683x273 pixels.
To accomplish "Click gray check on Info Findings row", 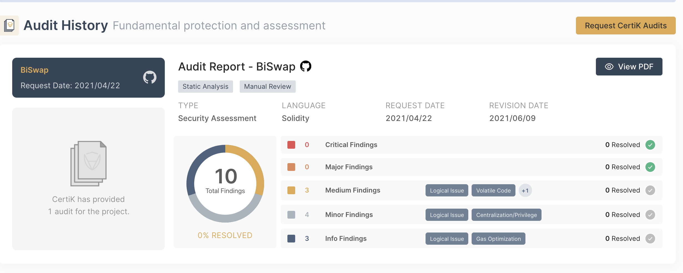I will 650,239.
